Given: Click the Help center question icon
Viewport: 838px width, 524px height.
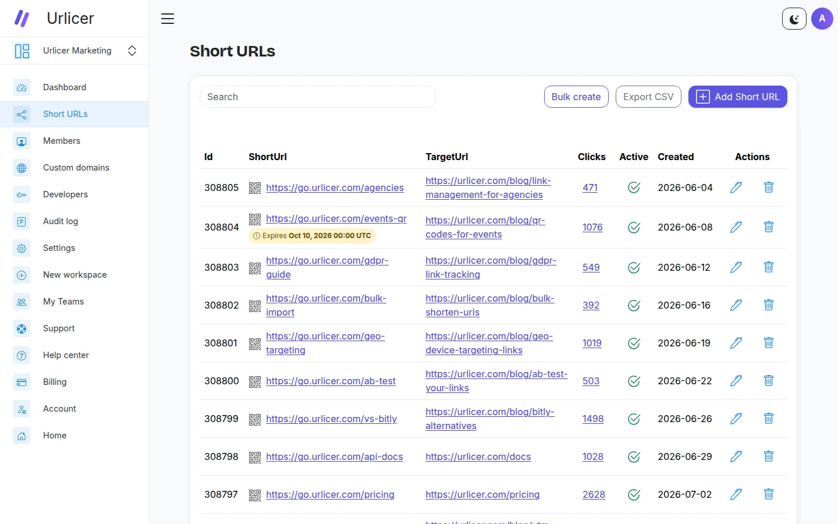Looking at the screenshot, I should point(22,355).
